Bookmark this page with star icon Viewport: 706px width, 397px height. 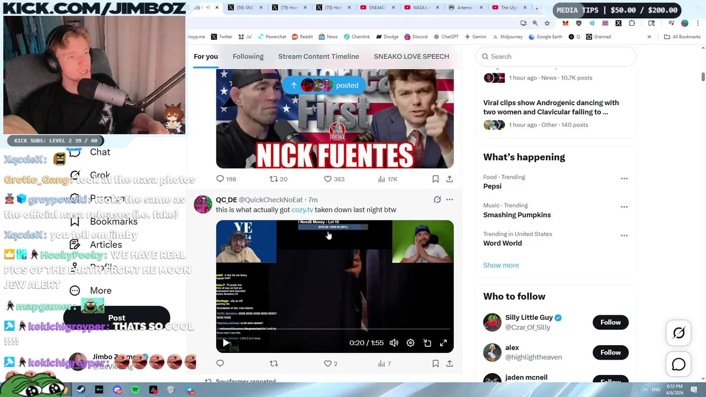(x=547, y=23)
